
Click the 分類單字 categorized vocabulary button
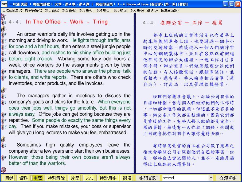228,178
